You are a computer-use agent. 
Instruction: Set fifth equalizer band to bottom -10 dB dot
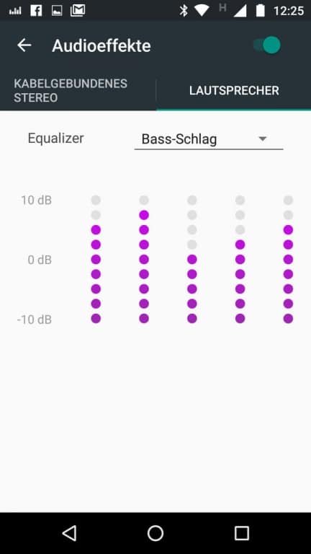click(288, 319)
